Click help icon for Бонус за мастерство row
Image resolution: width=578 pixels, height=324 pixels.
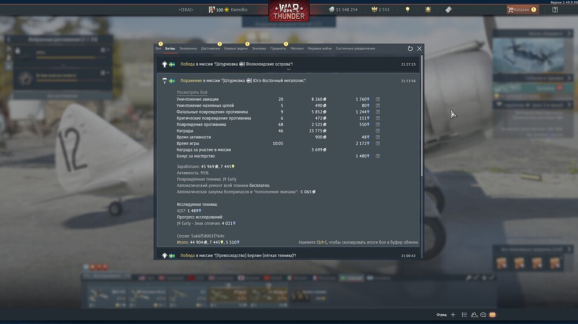(x=377, y=156)
